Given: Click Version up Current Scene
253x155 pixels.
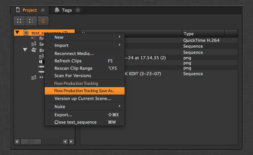Looking at the screenshot, I should [x=83, y=98].
